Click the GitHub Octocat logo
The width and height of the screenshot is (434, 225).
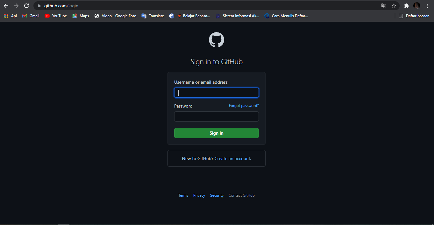coord(217,40)
